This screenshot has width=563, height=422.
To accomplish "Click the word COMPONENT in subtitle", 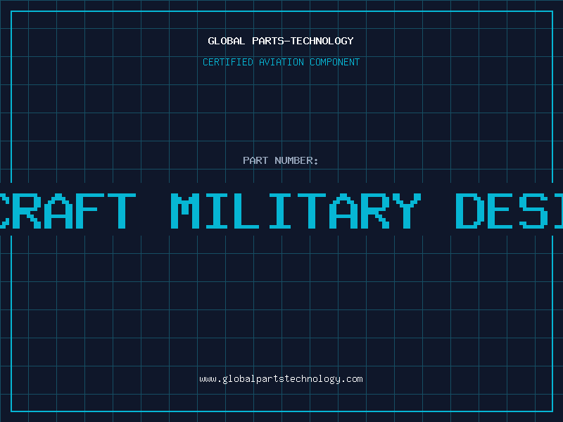I will (x=335, y=62).
